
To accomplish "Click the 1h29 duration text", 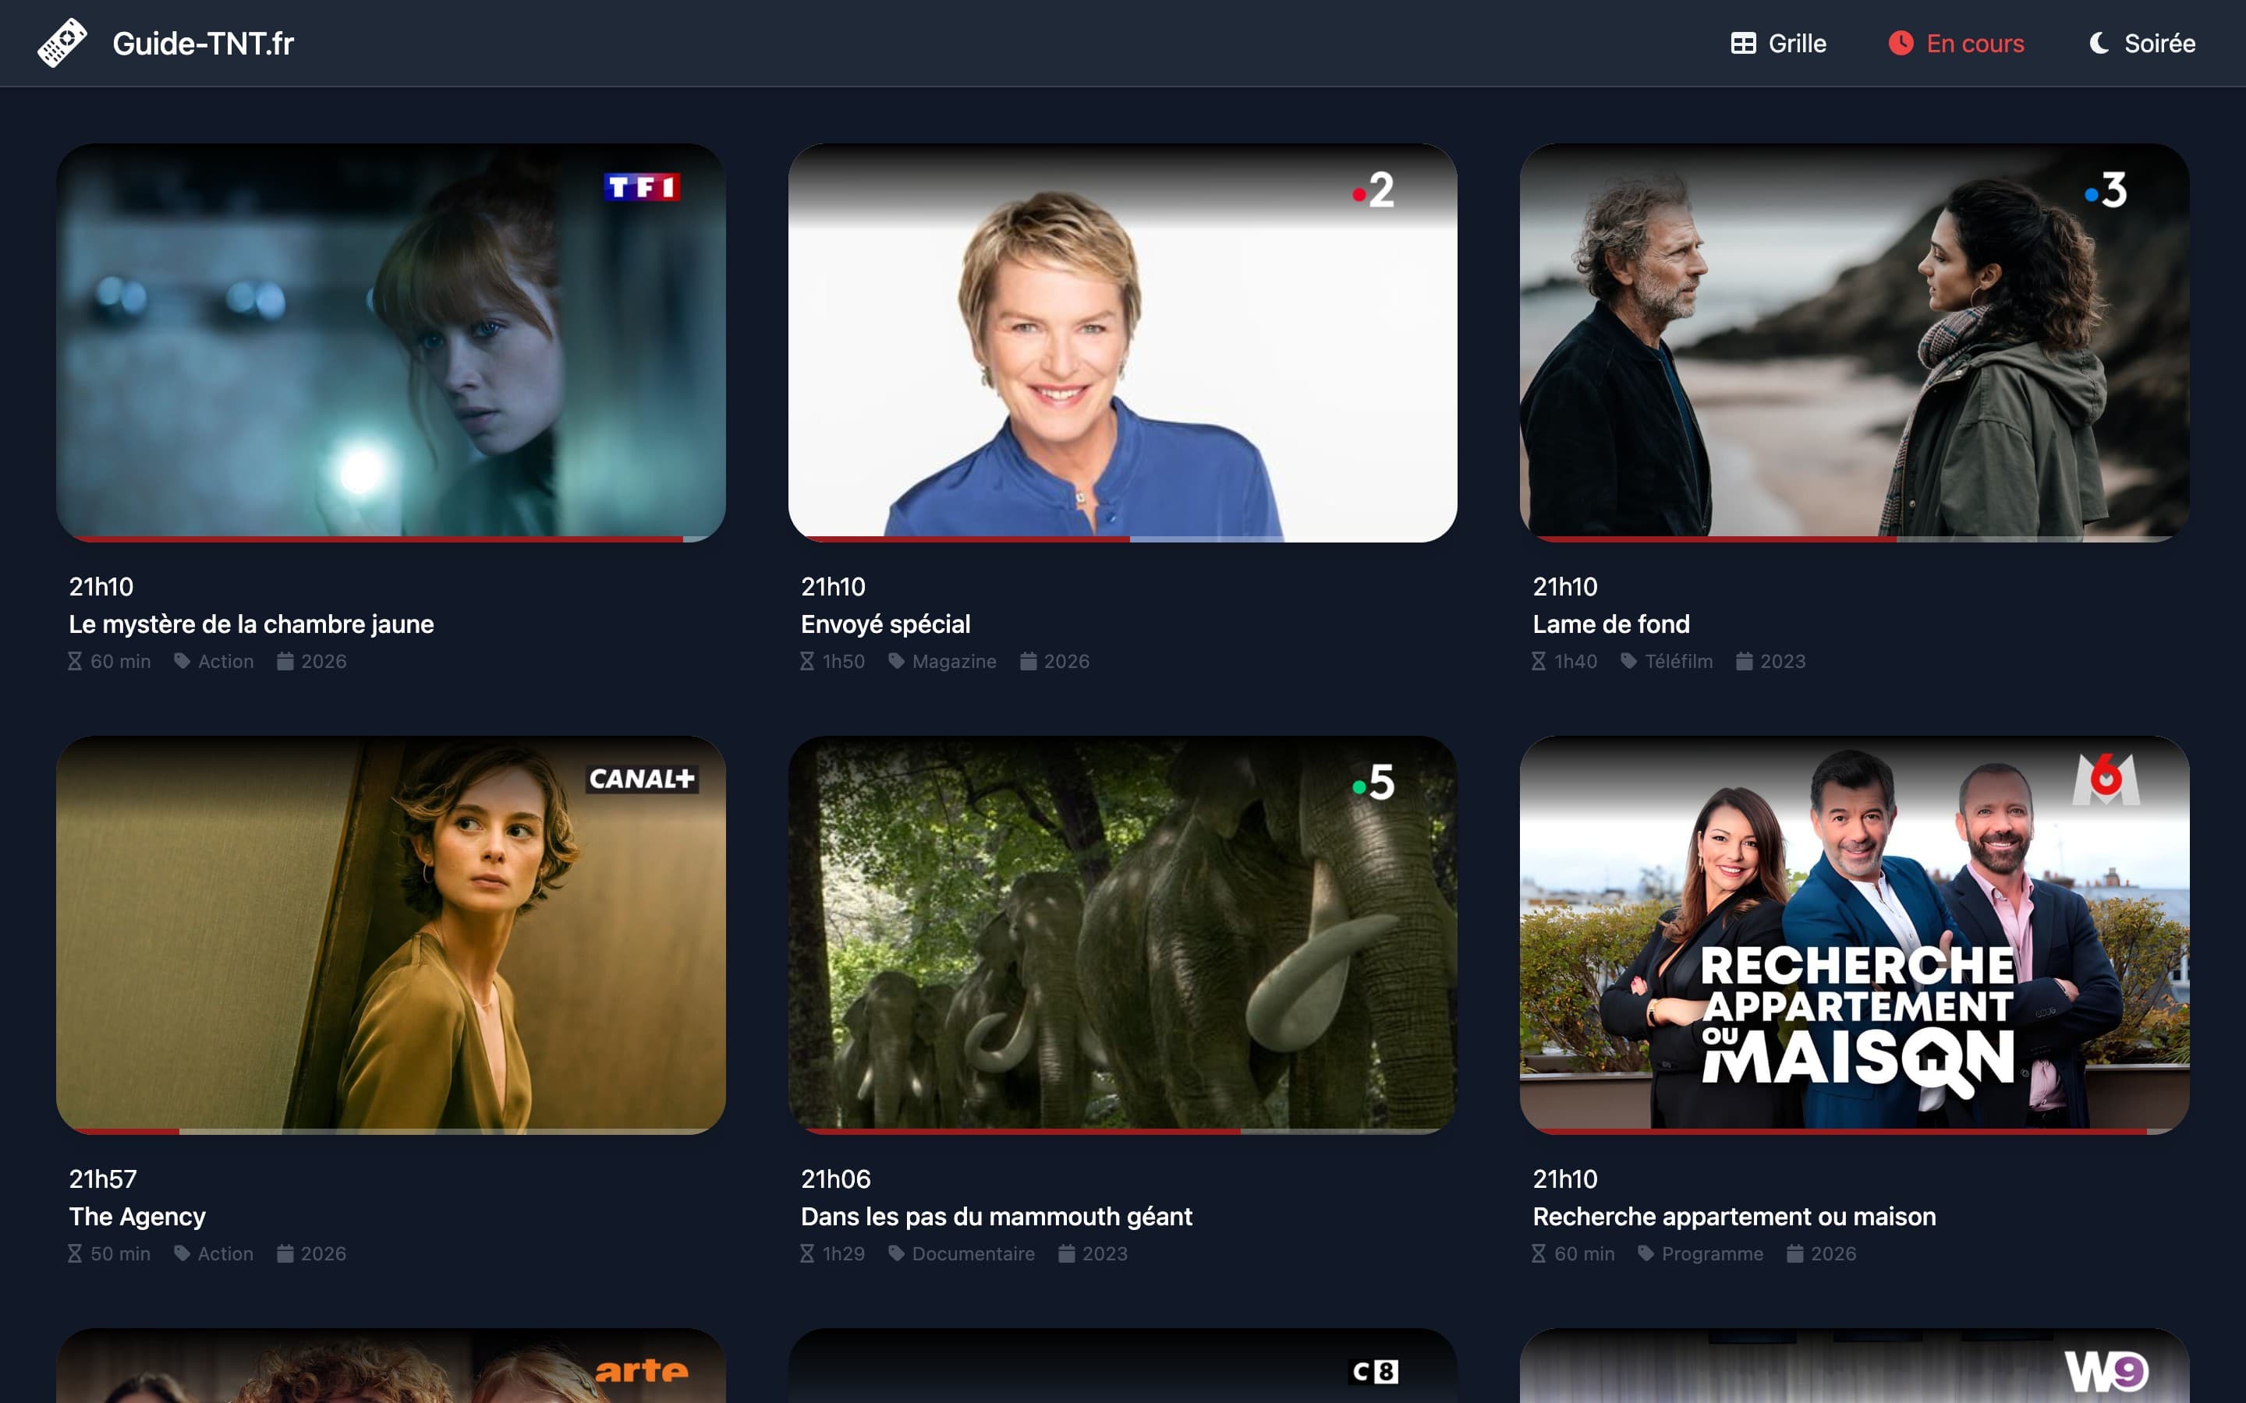I will tap(843, 1253).
